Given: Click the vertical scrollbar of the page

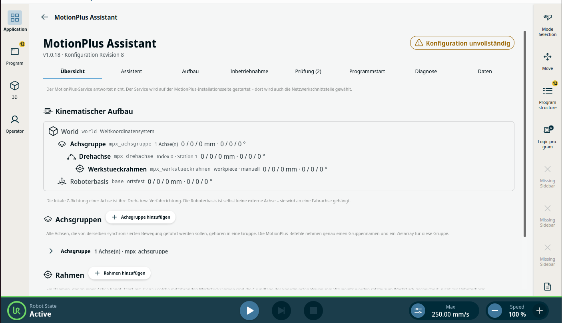Looking at the screenshot, I should point(525,134).
